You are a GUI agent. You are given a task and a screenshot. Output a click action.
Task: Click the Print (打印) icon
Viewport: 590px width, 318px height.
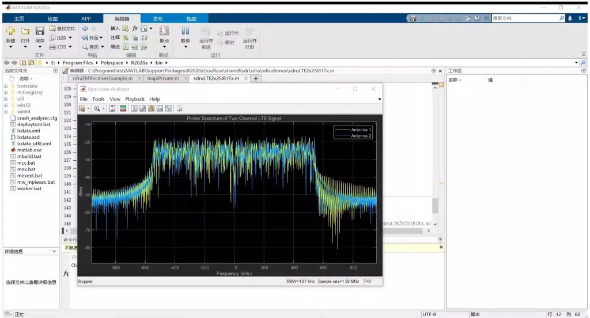tap(52, 47)
